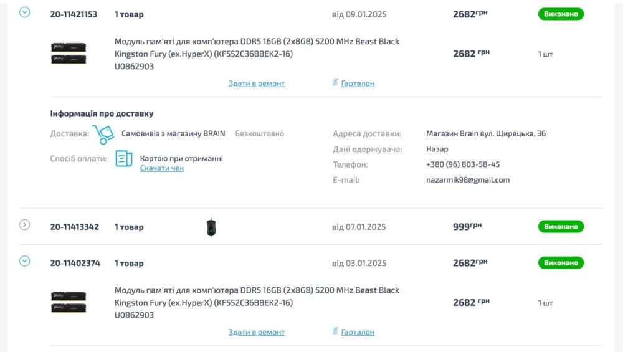Open Гарталон link in order 20-11402374
Screen dimensions: 623x352
[x=358, y=332]
